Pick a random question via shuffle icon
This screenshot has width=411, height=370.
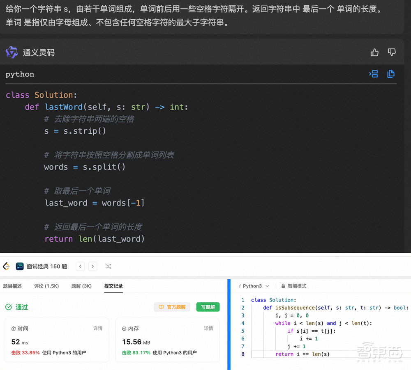108,266
